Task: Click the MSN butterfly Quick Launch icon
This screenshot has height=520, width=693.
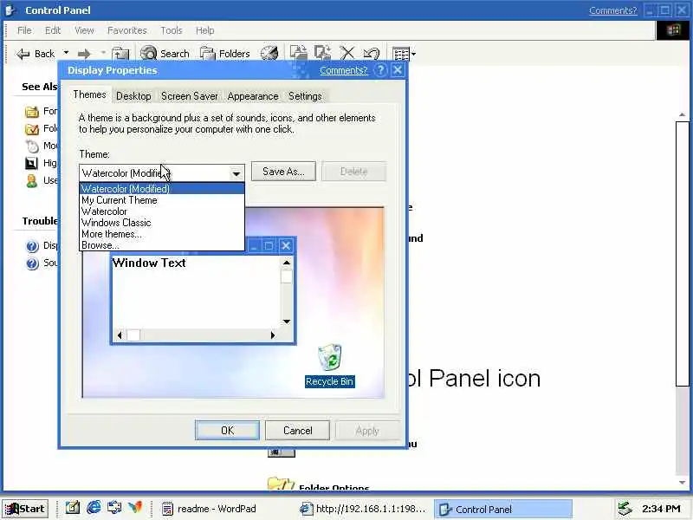Action: [136, 507]
